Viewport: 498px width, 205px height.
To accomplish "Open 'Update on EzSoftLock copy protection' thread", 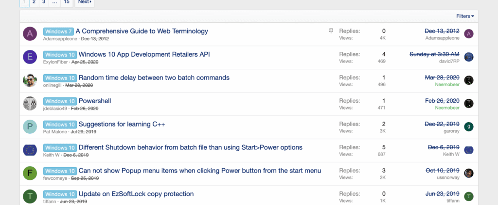I will (136, 194).
